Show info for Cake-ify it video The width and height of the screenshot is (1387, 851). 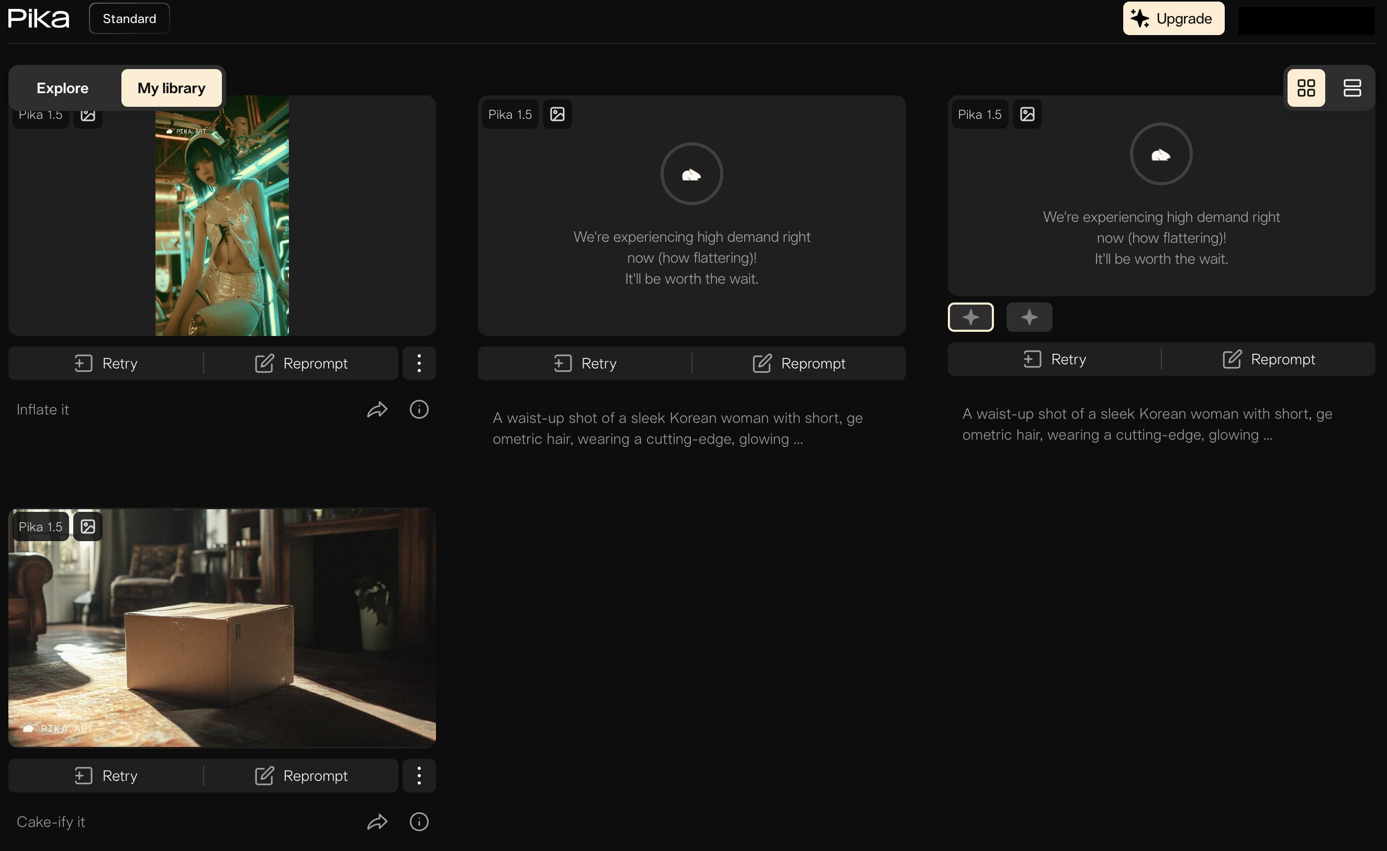click(x=419, y=822)
